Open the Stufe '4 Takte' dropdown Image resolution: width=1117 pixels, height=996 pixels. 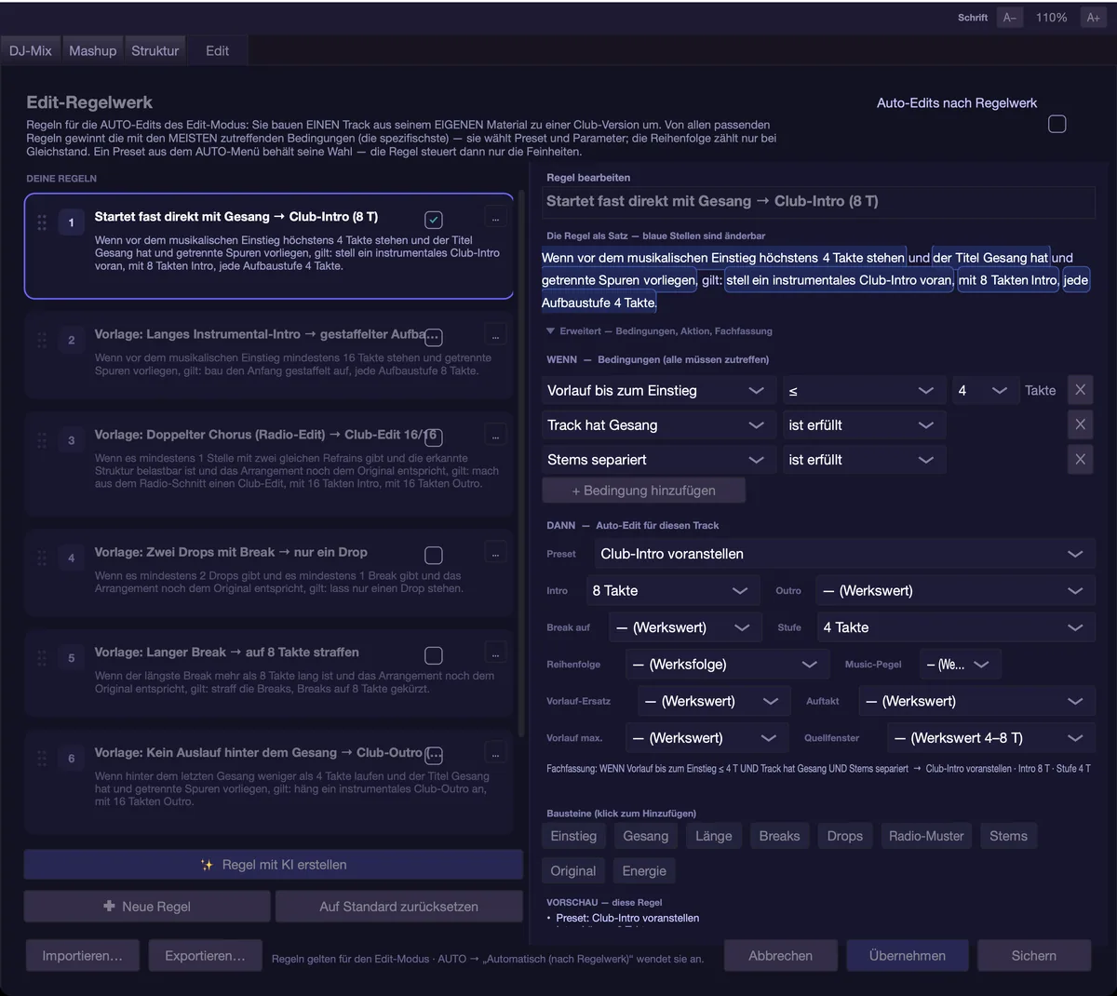954,628
